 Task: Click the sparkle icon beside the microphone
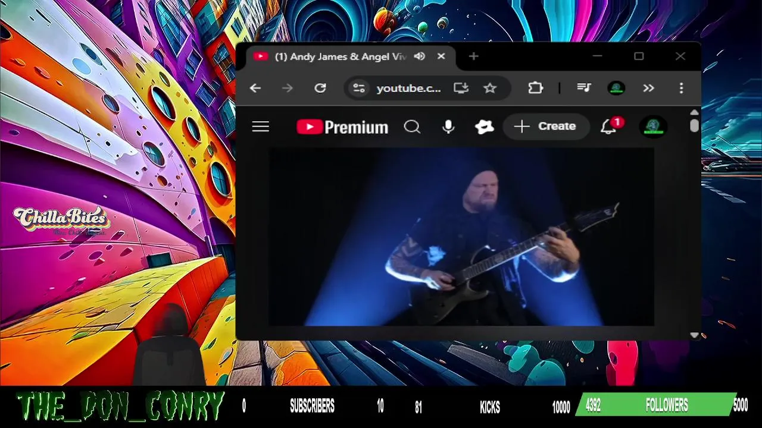coord(484,127)
